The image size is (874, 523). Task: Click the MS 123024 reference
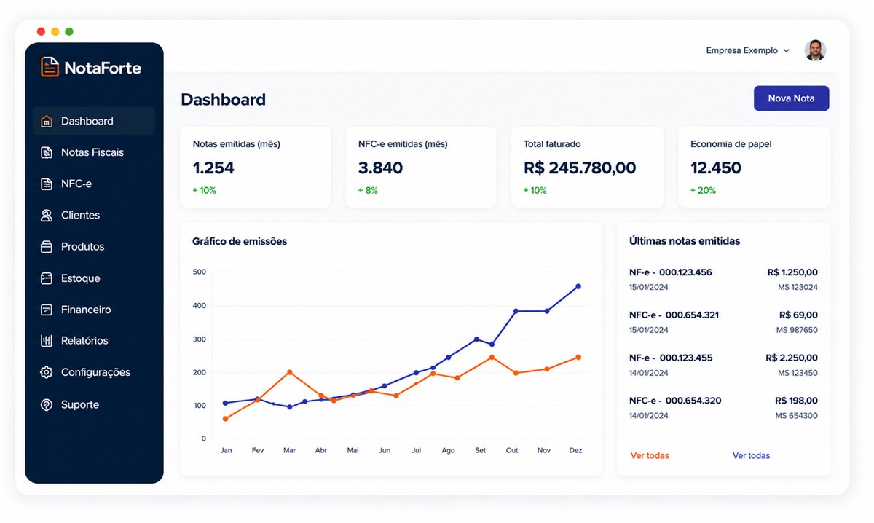tap(798, 288)
